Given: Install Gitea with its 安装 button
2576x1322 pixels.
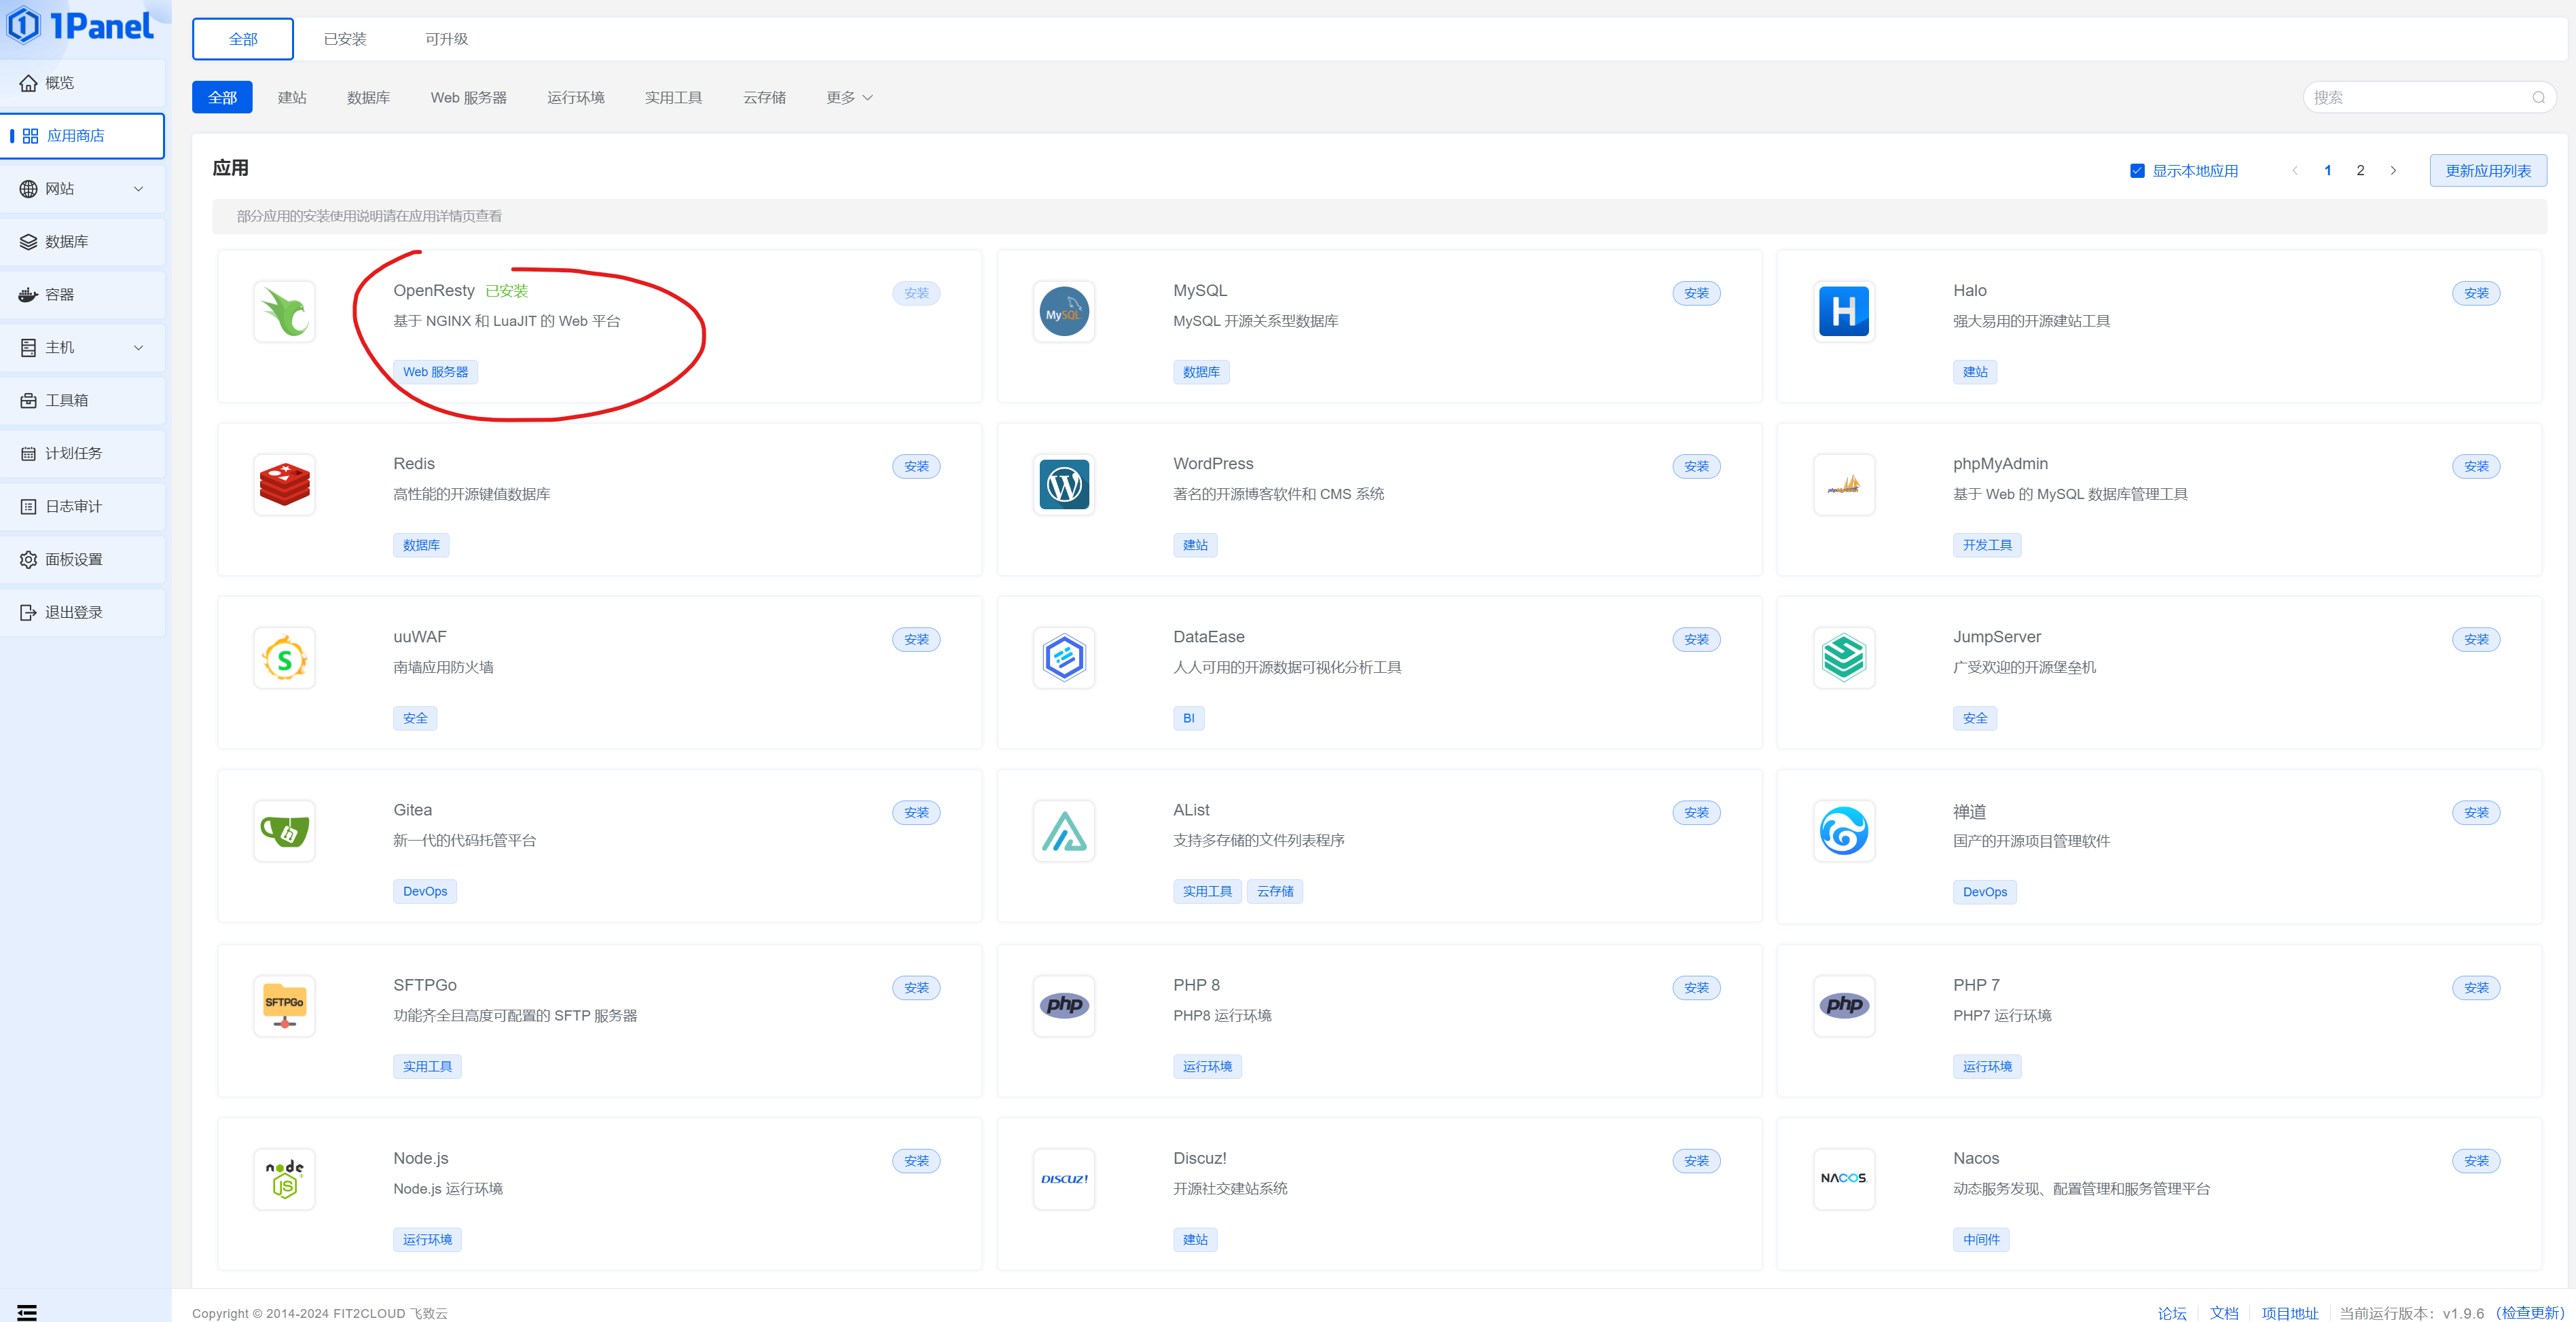Looking at the screenshot, I should click(916, 813).
